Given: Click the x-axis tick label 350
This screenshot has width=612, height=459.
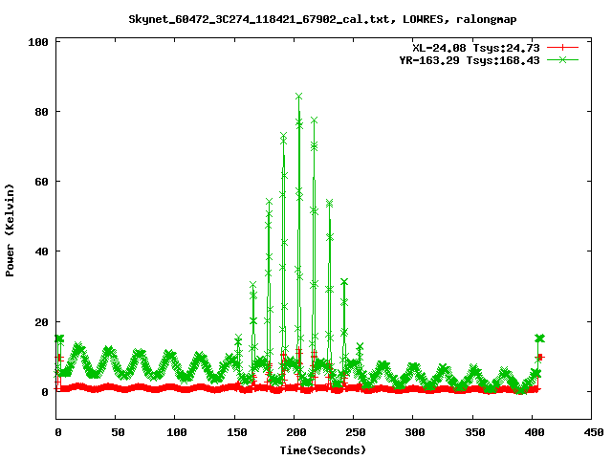Looking at the screenshot, I should pos(474,432).
